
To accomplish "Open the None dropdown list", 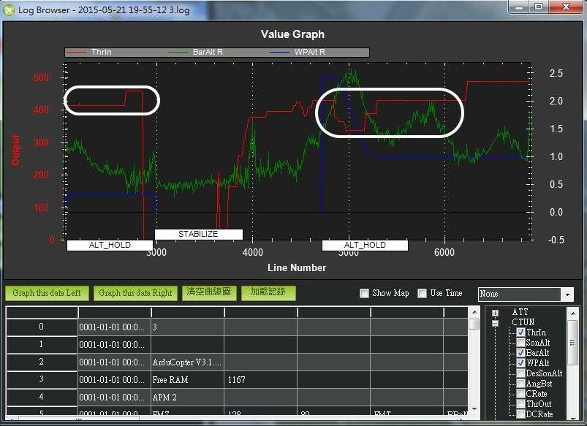I will coord(567,294).
